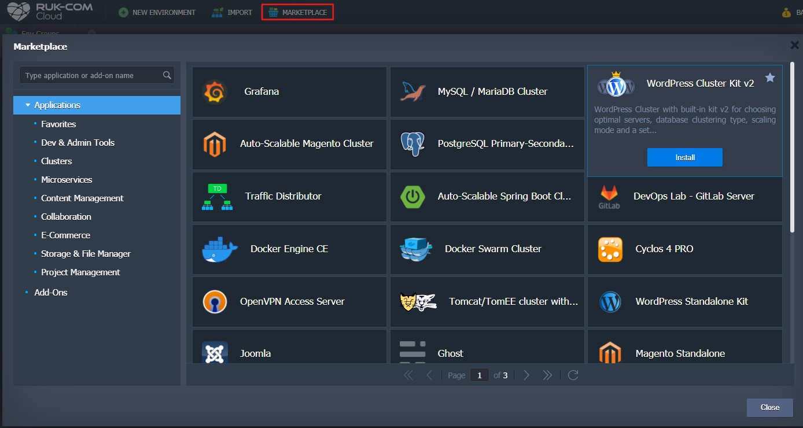Click the OpenVPN Access Server keyhole icon
This screenshot has height=428, width=803.
(x=215, y=302)
